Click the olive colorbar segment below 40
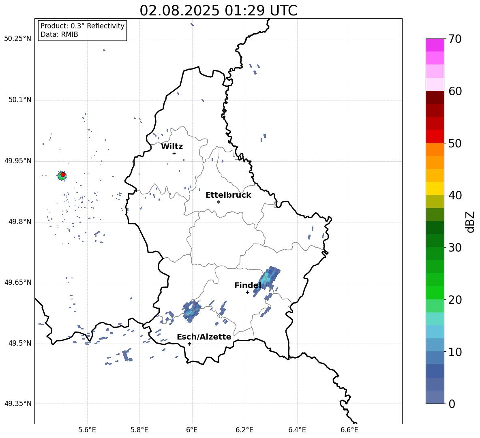Image resolution: width=480 pixels, height=438 pixels. 435,201
